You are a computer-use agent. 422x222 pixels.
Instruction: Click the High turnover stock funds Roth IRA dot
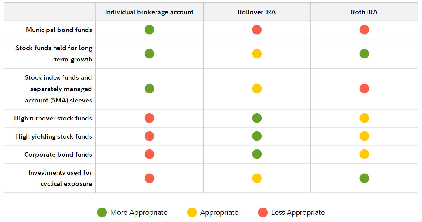click(364, 118)
